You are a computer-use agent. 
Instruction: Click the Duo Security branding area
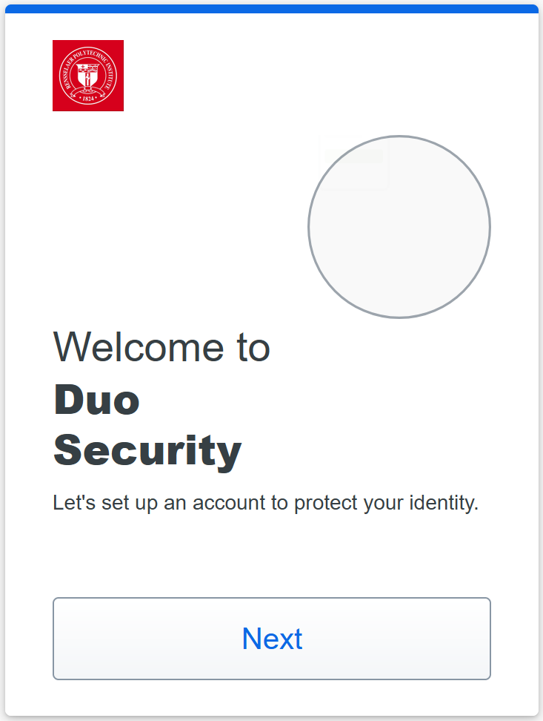pyautogui.click(x=147, y=425)
